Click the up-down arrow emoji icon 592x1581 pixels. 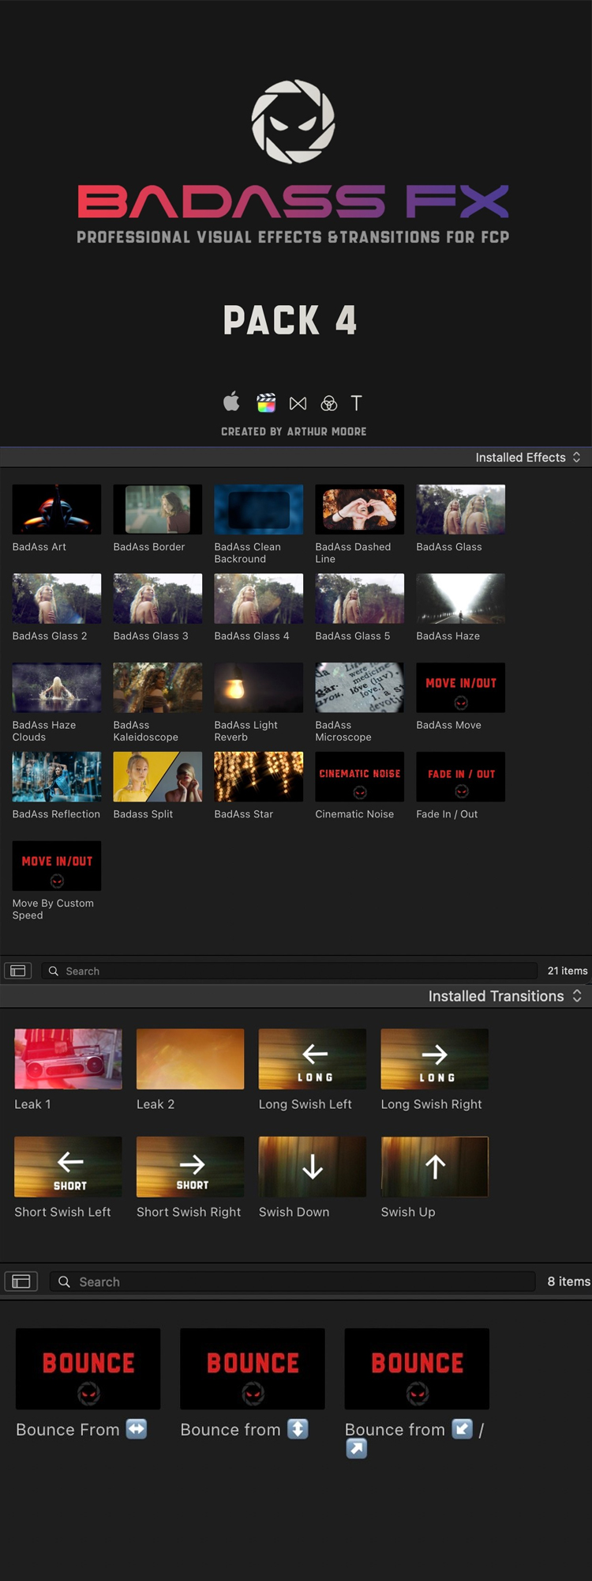[x=298, y=1429]
